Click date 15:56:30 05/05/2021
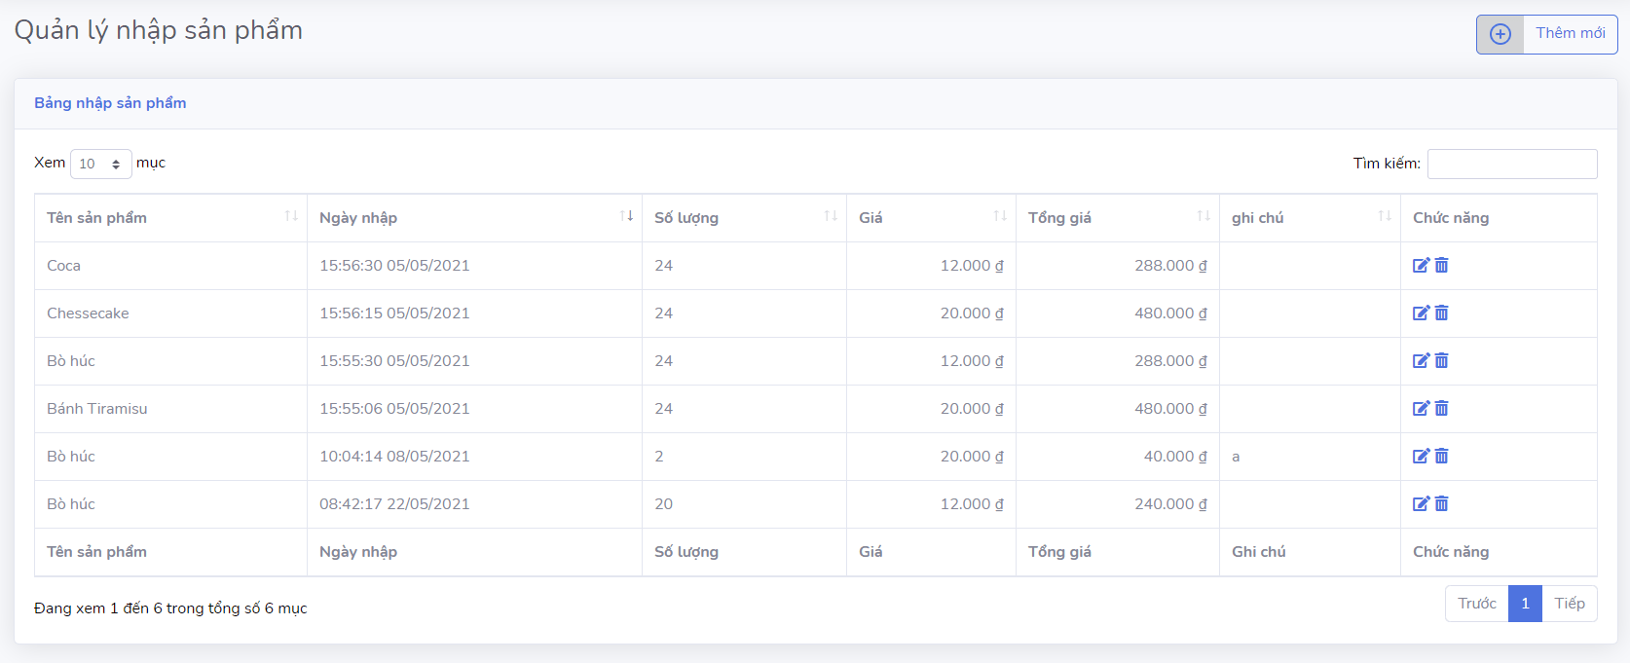 point(394,266)
